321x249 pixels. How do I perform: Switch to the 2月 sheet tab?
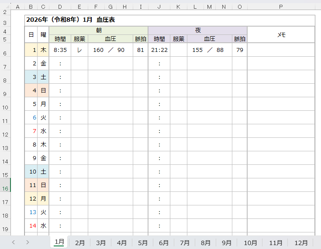[80, 243]
